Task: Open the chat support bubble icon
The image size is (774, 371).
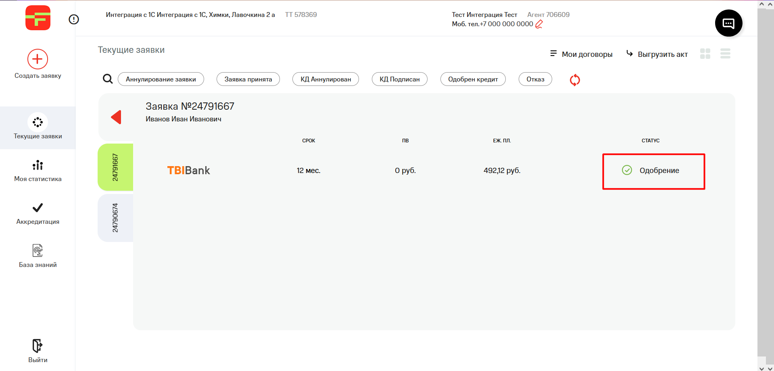Action: click(x=728, y=23)
